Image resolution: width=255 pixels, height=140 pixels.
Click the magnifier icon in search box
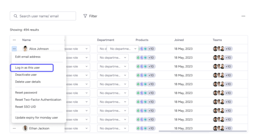coord(16,16)
